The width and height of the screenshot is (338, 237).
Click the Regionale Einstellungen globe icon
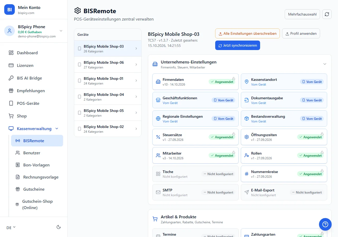158,118
